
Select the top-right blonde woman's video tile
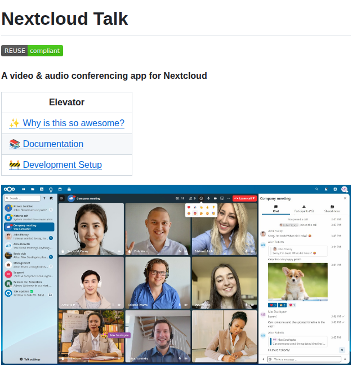224,229
